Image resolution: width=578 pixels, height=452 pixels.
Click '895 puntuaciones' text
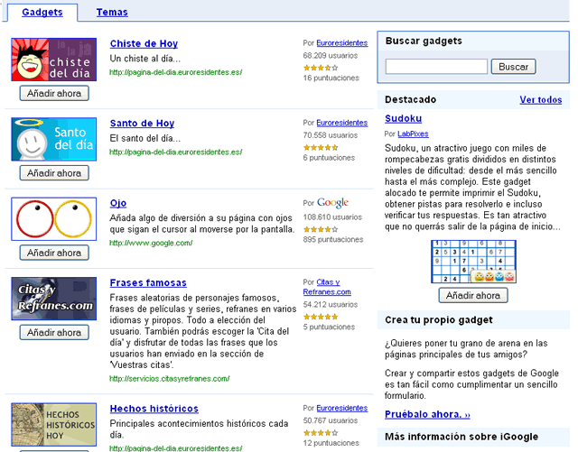tap(333, 239)
